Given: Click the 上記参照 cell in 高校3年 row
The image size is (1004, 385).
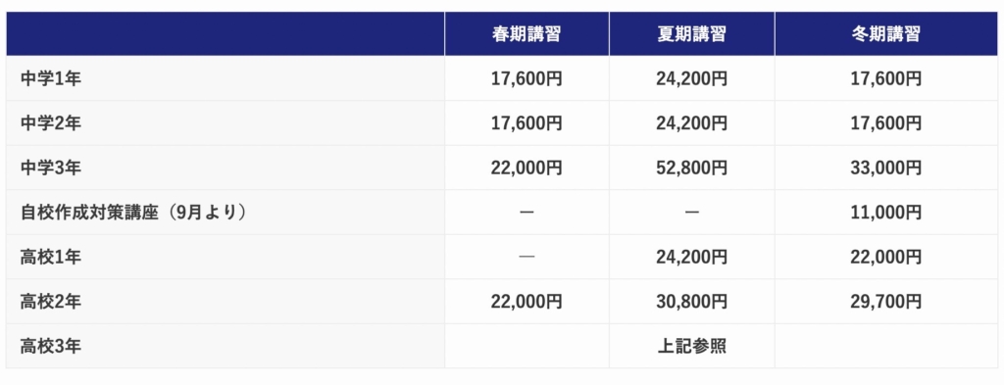Looking at the screenshot, I should (691, 346).
